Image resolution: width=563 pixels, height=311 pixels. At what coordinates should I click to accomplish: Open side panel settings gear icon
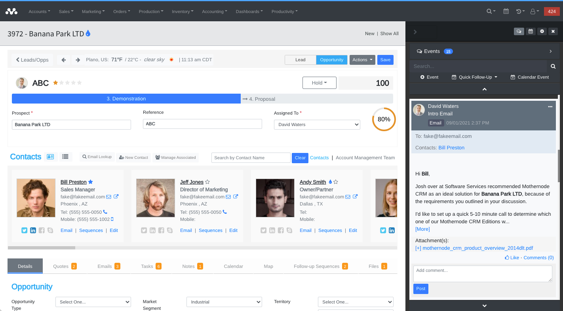[x=542, y=32]
